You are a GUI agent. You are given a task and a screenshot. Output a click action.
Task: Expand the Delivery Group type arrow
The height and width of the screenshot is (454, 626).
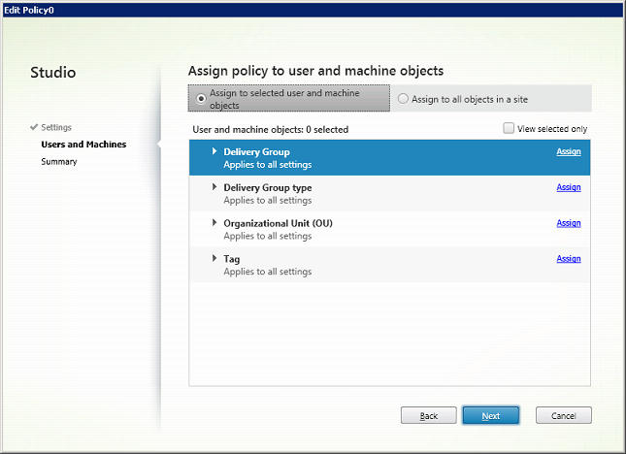pyautogui.click(x=214, y=187)
